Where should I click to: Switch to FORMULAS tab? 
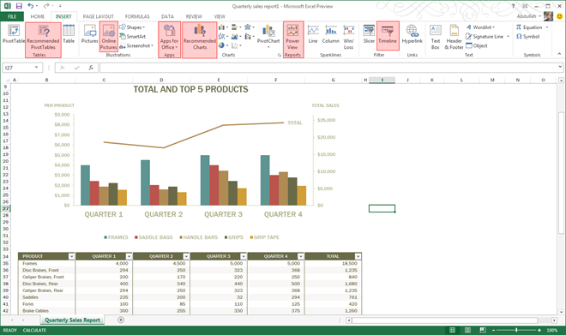(137, 16)
